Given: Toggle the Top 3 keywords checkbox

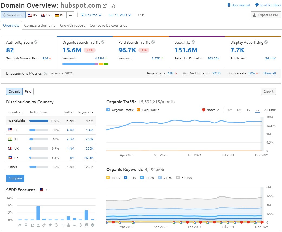Looking at the screenshot, I should (108, 177).
